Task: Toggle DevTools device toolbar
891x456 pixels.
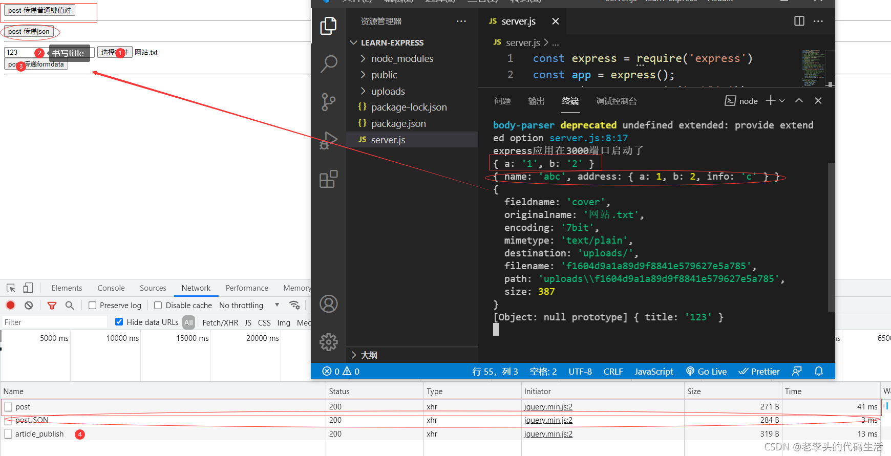Action: click(x=28, y=288)
